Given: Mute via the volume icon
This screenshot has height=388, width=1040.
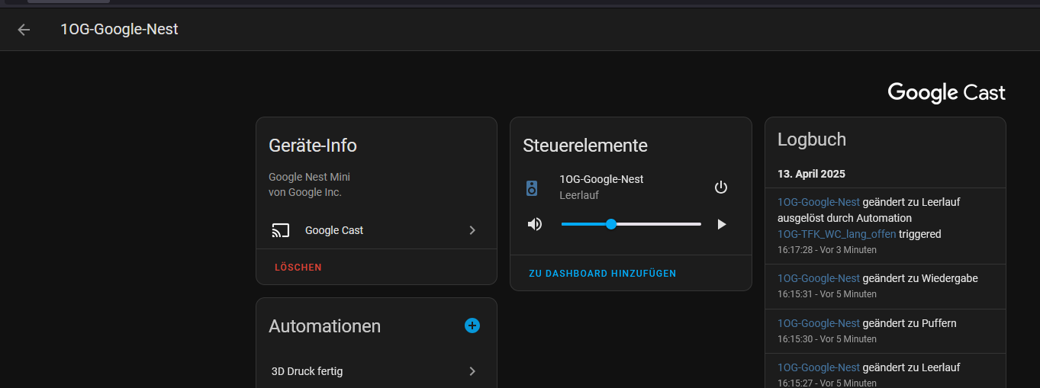Looking at the screenshot, I should pyautogui.click(x=535, y=224).
